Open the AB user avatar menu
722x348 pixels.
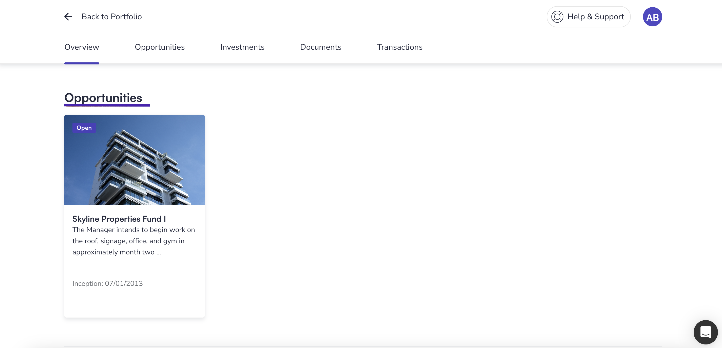pyautogui.click(x=652, y=17)
